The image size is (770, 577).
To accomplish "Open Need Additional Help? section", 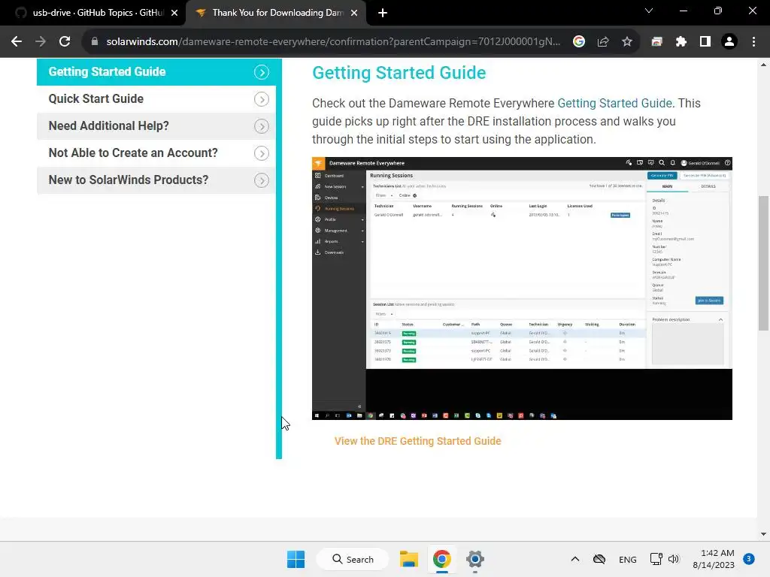I will [x=156, y=126].
